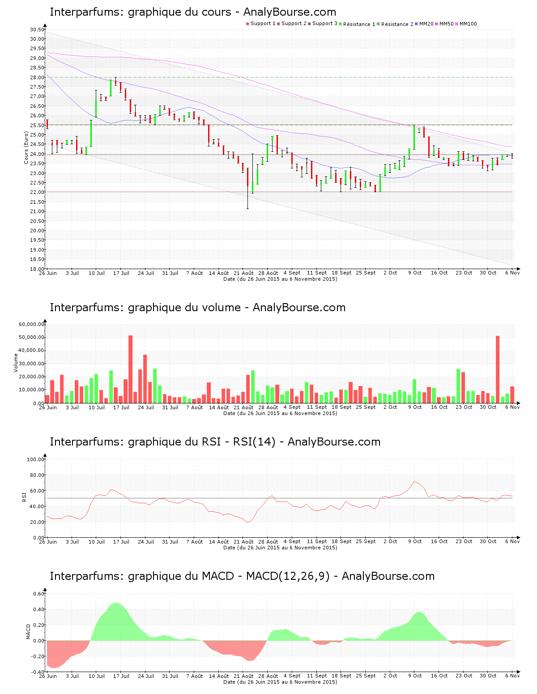
Task: Click the 10,000.00 value on volume axis
Action: 31,390
